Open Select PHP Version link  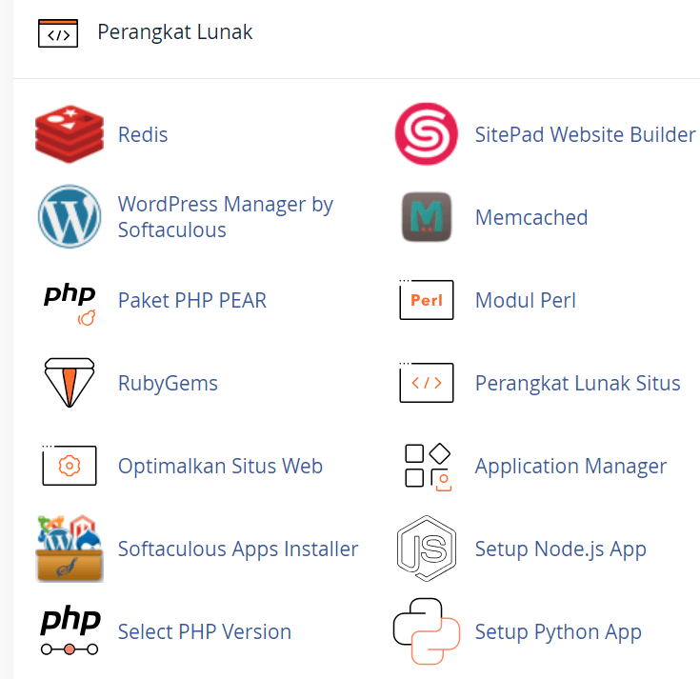[x=205, y=632]
